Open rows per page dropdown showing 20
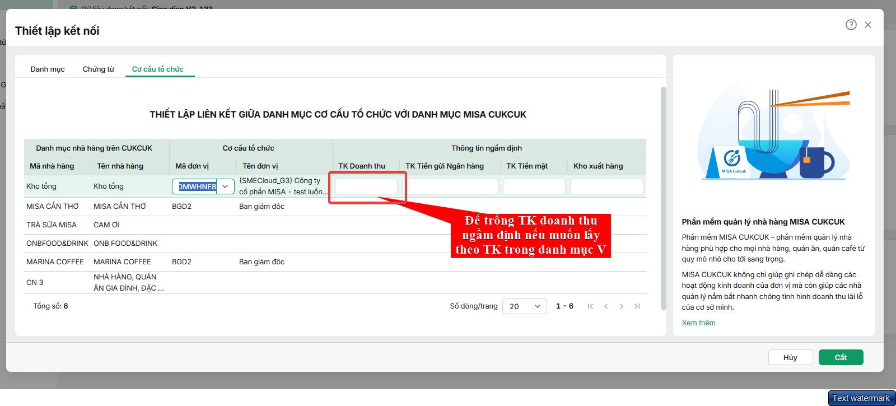This screenshot has height=406, width=896. click(525, 306)
